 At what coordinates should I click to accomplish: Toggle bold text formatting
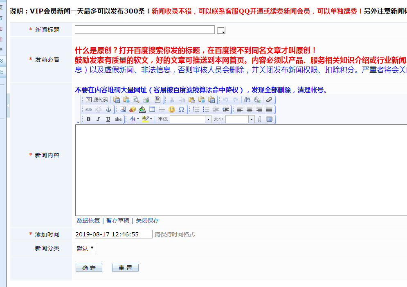tap(88, 119)
